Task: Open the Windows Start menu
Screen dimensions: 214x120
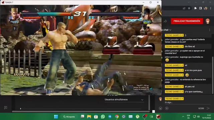Action: 56,117
